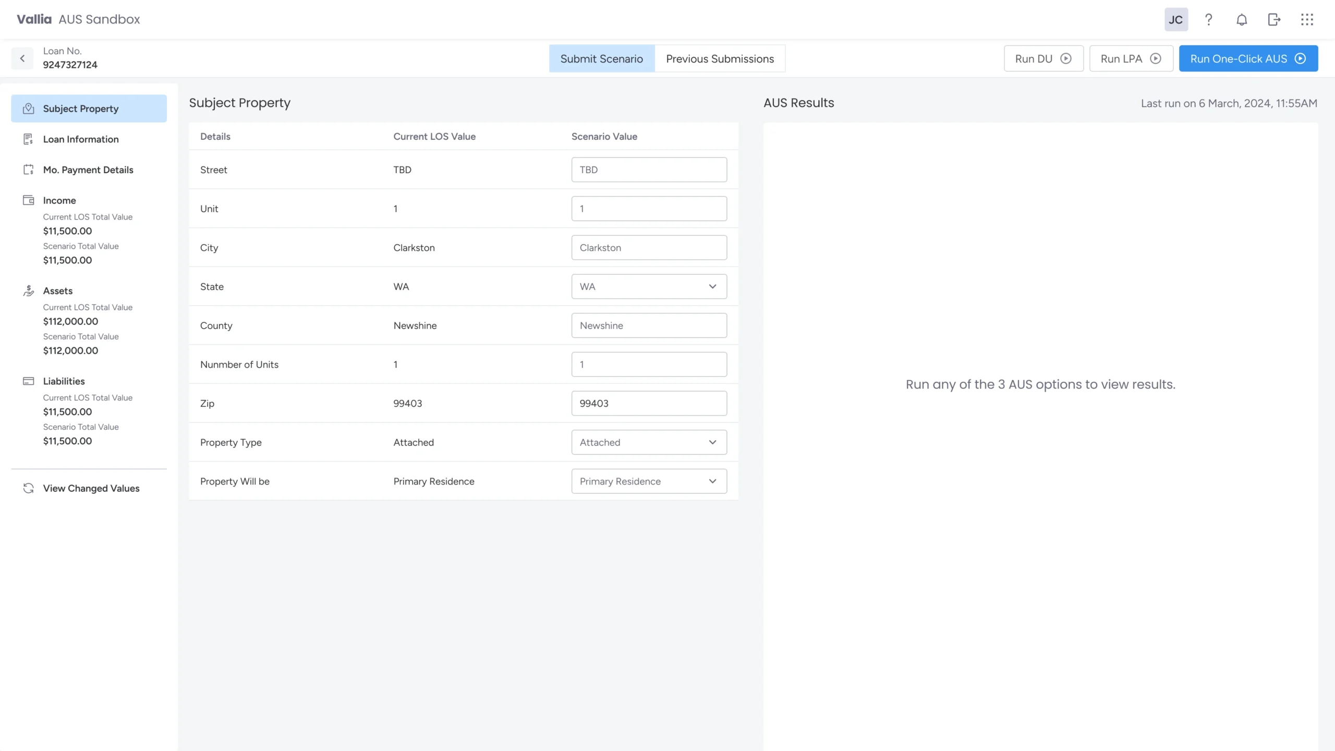
Task: Click the logout icon in header
Action: 1274,20
